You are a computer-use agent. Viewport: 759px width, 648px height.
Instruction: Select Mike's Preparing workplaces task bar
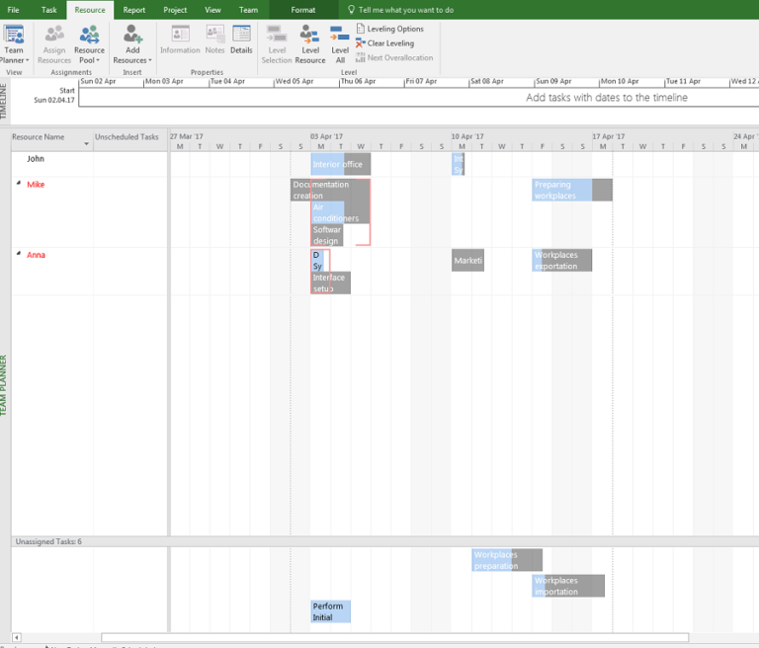pyautogui.click(x=561, y=190)
